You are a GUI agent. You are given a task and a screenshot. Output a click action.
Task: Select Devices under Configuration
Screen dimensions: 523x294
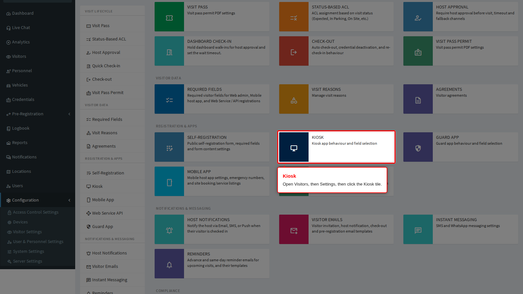click(38, 222)
